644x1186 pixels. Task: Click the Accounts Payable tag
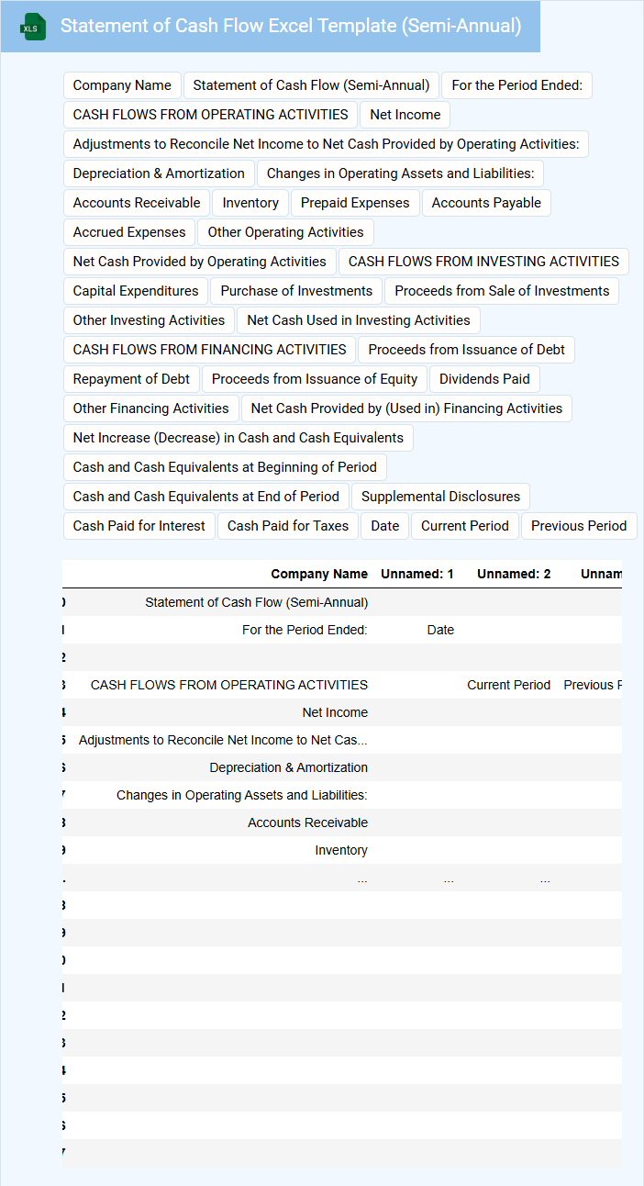(486, 203)
